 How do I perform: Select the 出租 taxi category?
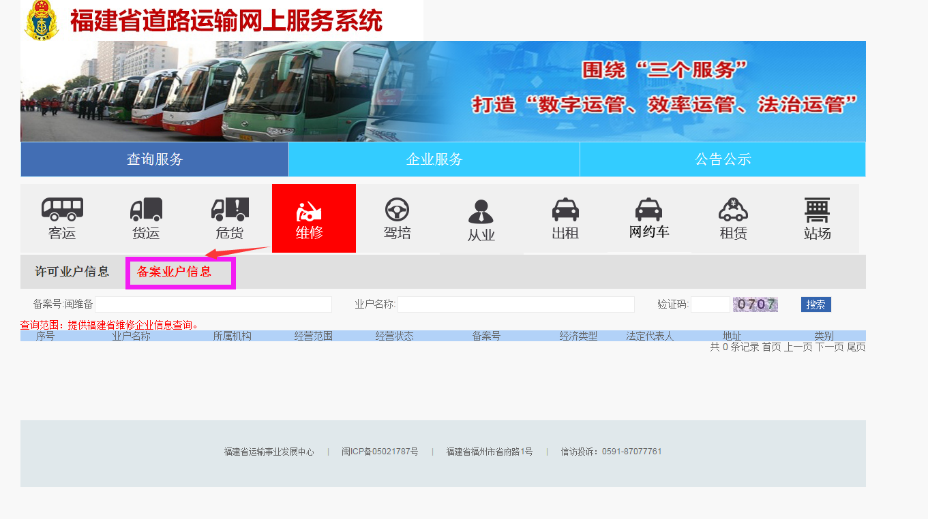(565, 219)
